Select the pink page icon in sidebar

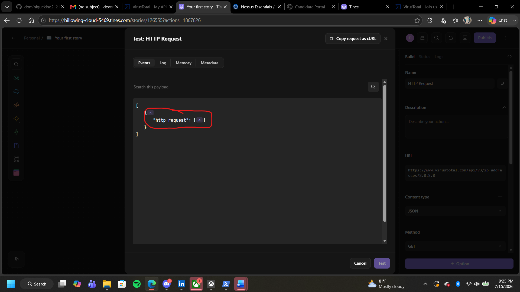pos(16,173)
